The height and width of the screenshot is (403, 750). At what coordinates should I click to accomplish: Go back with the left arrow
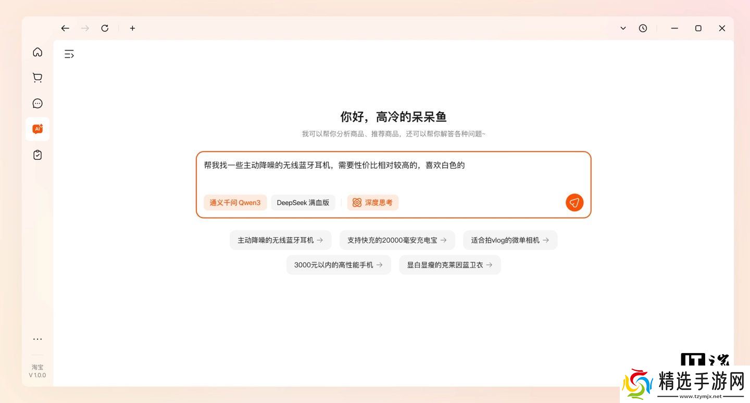(x=65, y=28)
